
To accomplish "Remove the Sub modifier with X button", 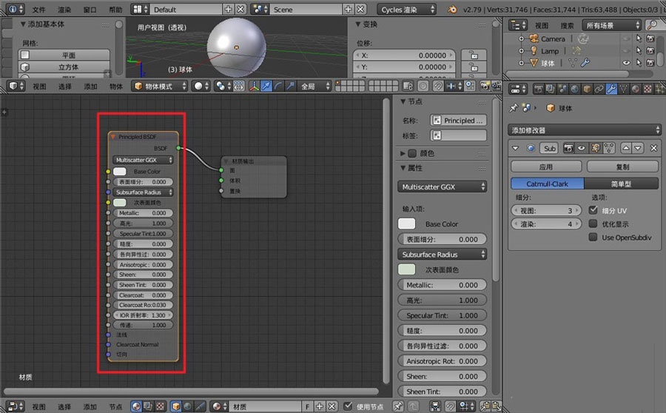I will click(653, 148).
